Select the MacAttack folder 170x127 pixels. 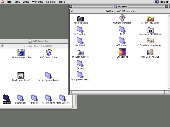pos(80,40)
